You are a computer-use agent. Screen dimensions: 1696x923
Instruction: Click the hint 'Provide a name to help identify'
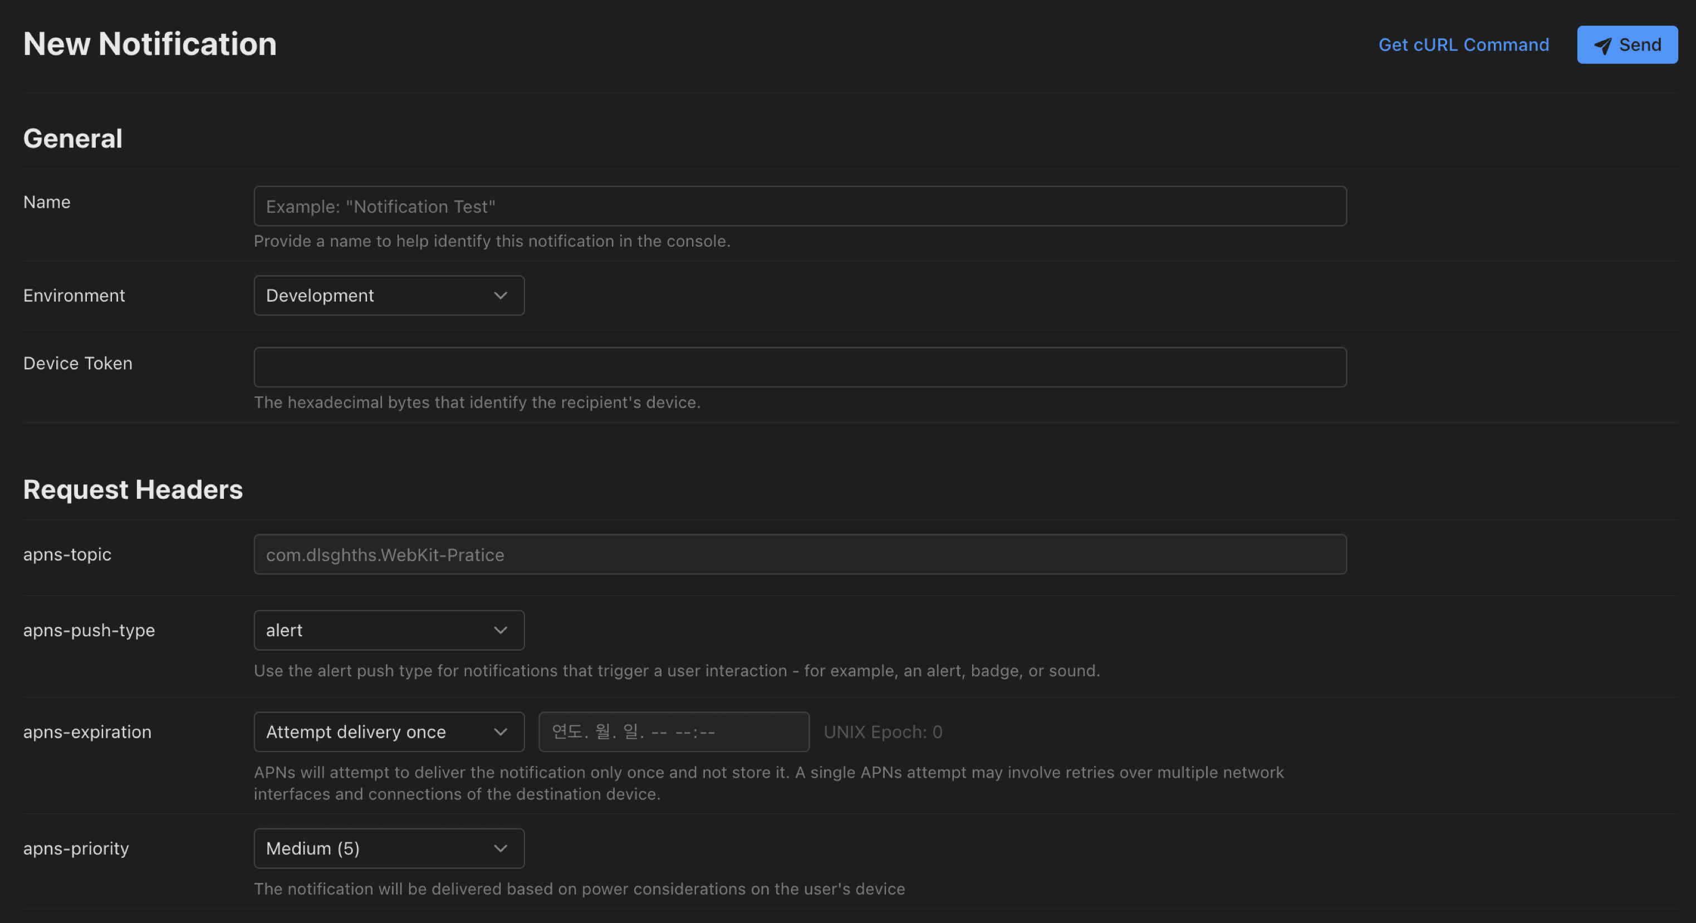(492, 241)
